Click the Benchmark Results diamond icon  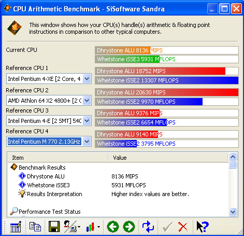coord(14,167)
